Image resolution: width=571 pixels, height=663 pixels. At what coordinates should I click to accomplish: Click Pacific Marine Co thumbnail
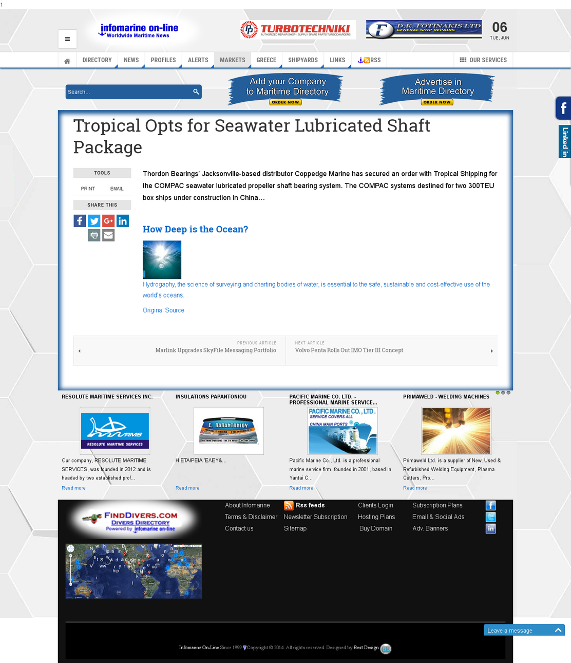[x=342, y=431]
